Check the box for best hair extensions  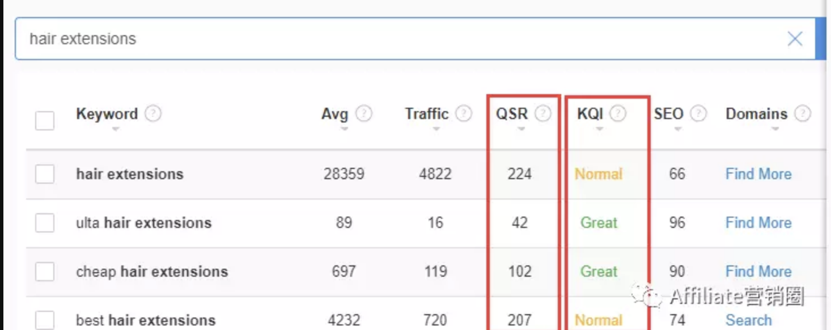pyautogui.click(x=45, y=320)
